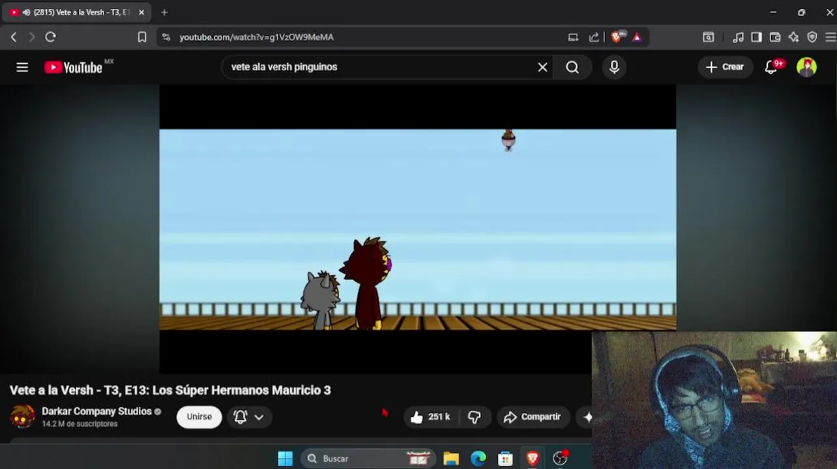Bookmark this page
The height and width of the screenshot is (469, 837).
pyautogui.click(x=142, y=37)
